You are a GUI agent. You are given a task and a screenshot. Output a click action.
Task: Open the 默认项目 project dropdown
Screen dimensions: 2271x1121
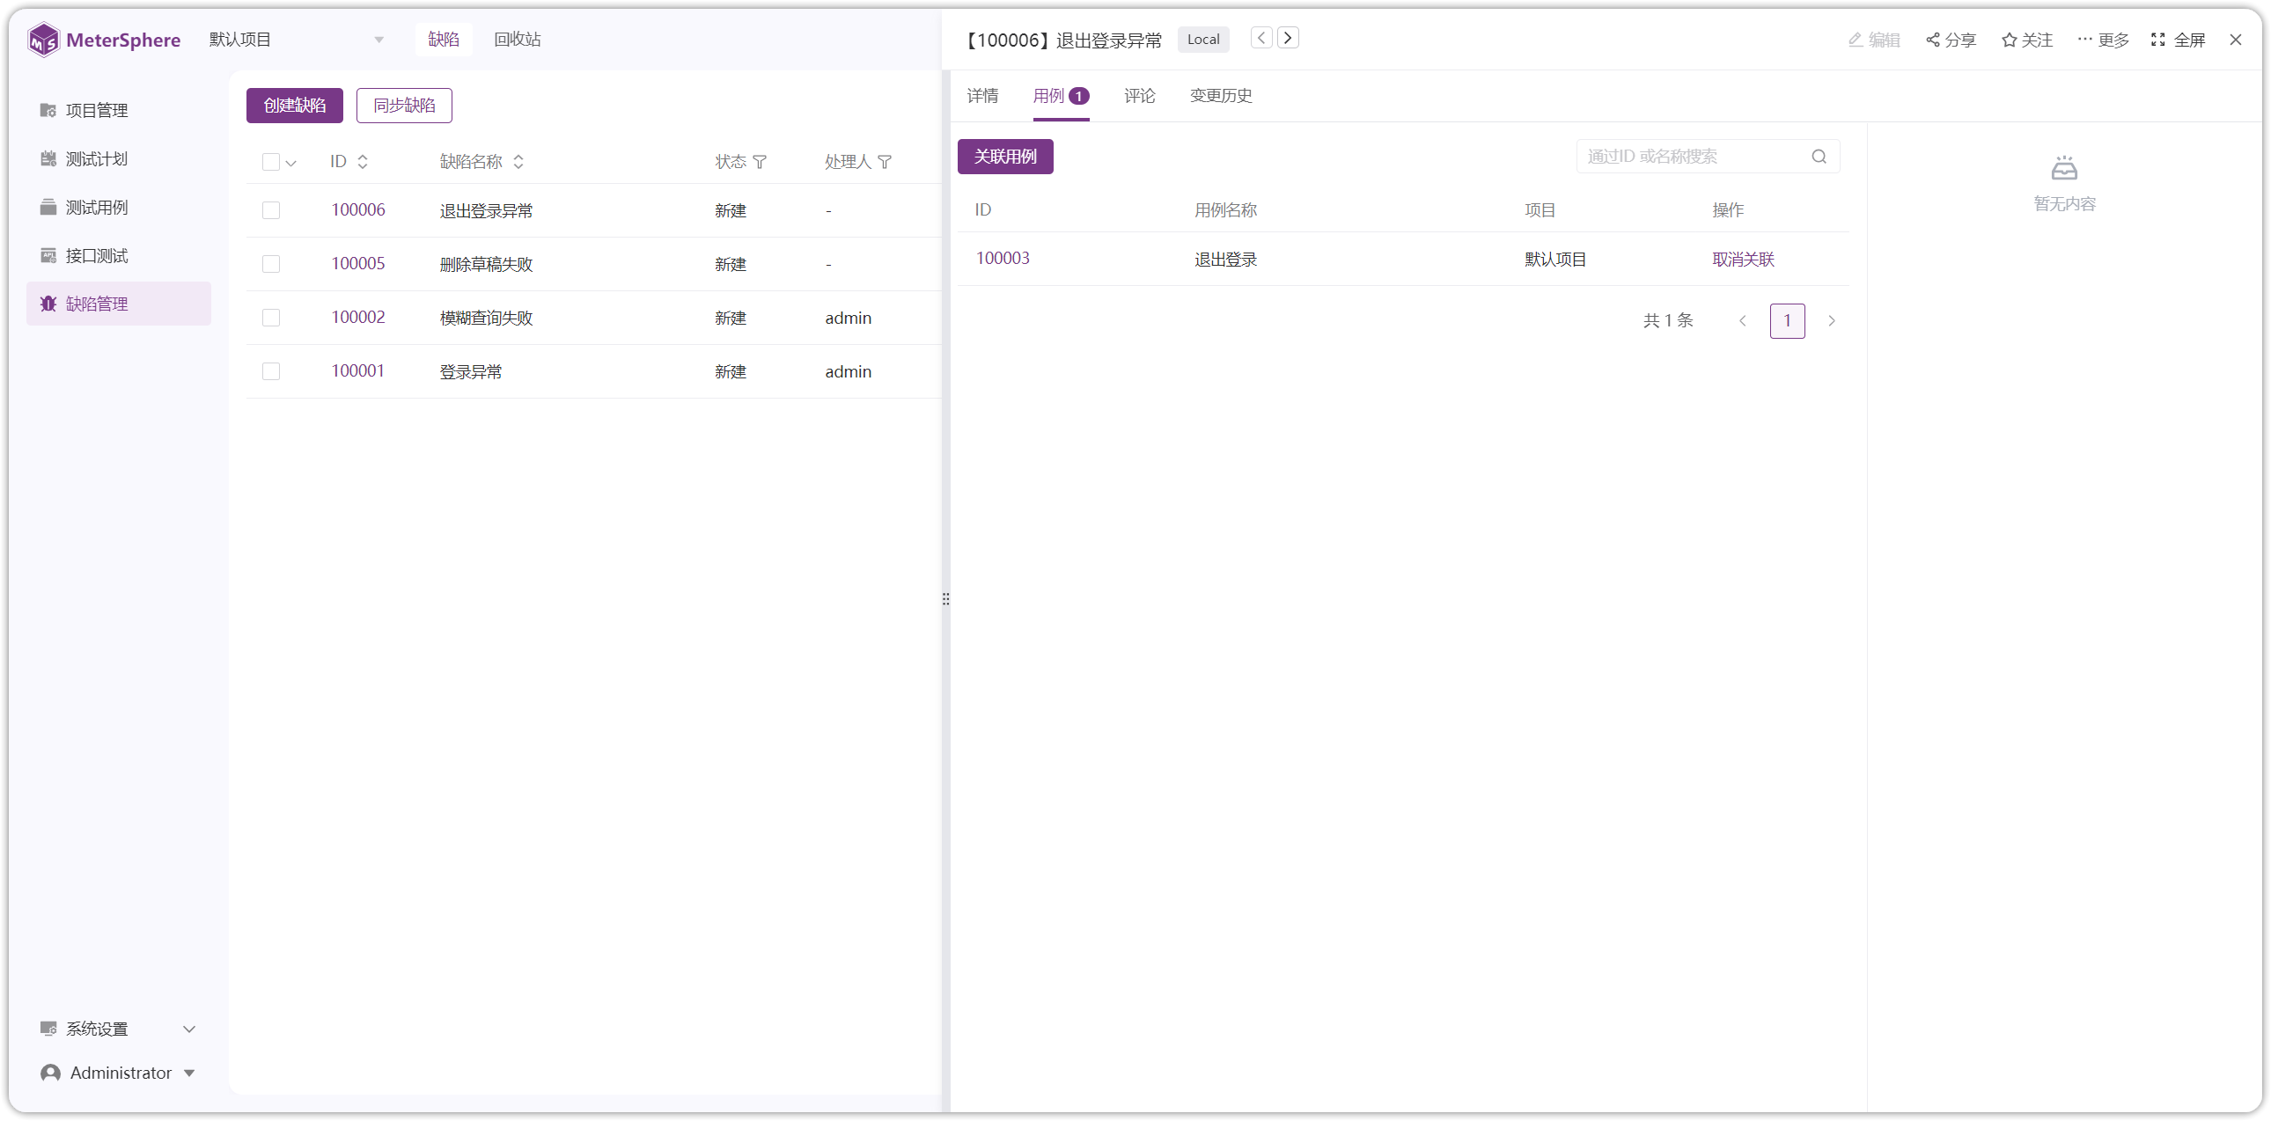pos(297,40)
